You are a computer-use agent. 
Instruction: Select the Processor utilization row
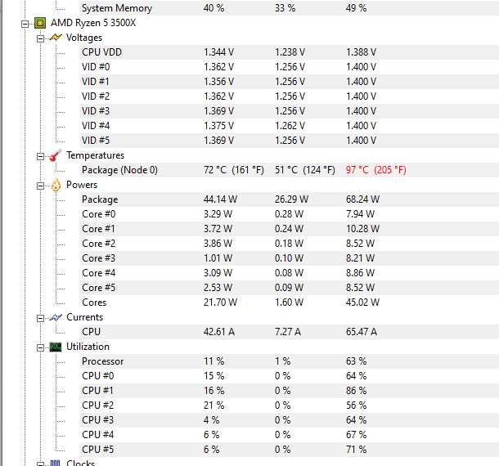click(102, 361)
